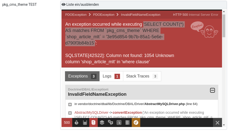
Task: Close the Symfony debug toolbar
Action: (217, 123)
